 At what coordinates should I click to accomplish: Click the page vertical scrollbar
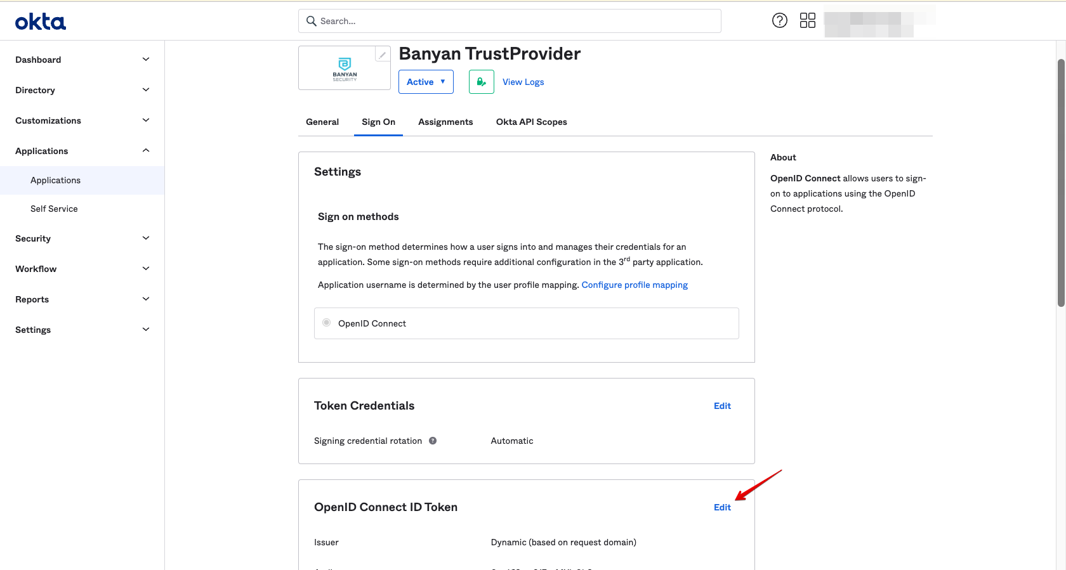tap(1061, 184)
